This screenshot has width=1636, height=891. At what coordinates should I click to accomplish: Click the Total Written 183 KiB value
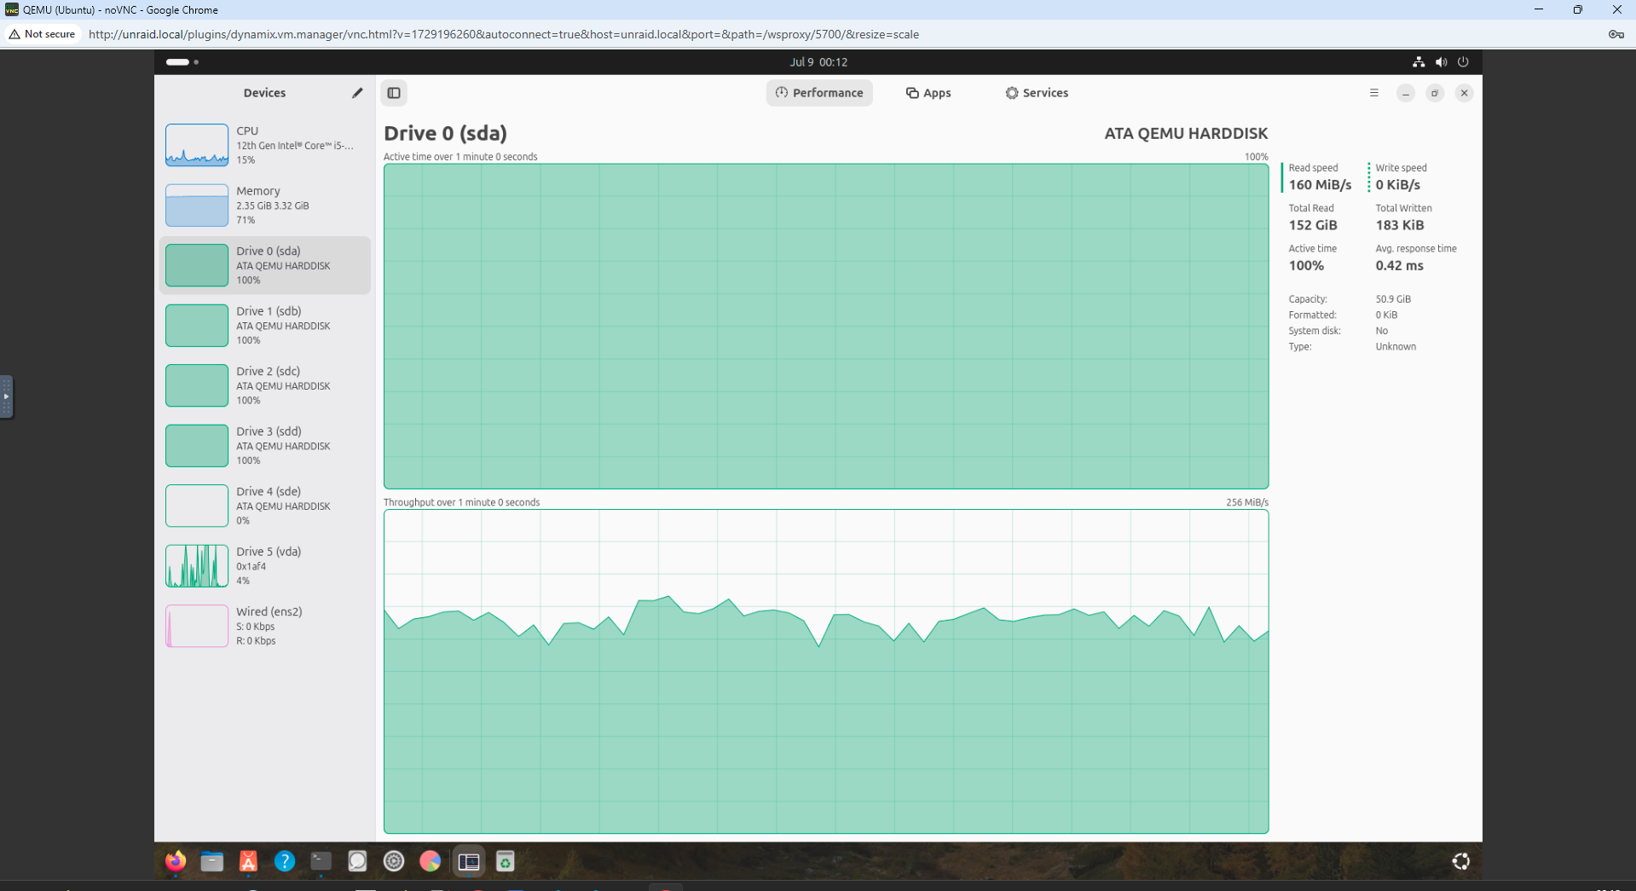(1400, 225)
